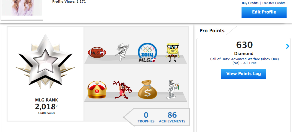This screenshot has width=292, height=132.
Task: Open the money bag achievement icon
Action: [147, 89]
